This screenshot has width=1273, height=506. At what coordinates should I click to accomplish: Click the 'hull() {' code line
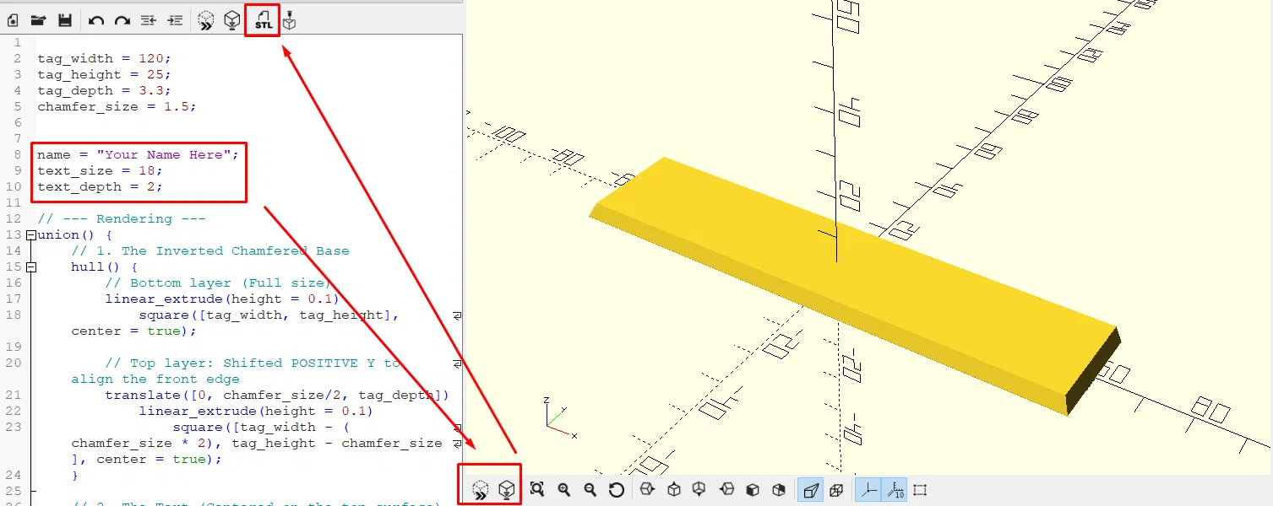click(x=104, y=267)
